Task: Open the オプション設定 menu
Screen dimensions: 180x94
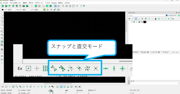Action: tap(15, 3)
